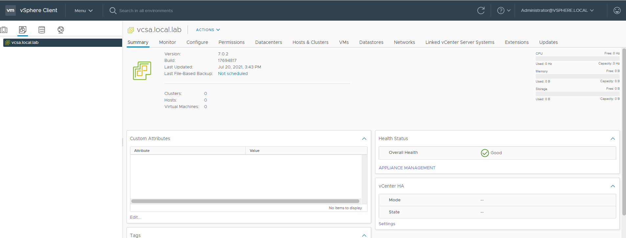Open the Storage inventory icon
The image size is (626, 238).
[42, 30]
